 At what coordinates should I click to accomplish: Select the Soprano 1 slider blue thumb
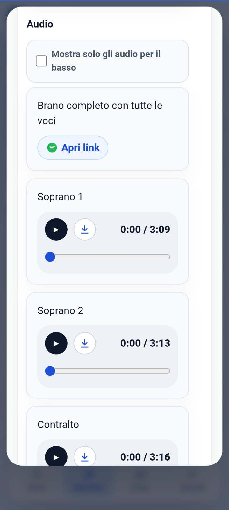point(50,257)
